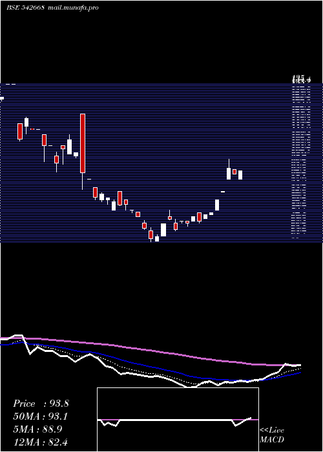Image resolution: width=323 pixels, height=452 pixels.
Task: Click inside the MACD indicator box
Action: coord(178,420)
